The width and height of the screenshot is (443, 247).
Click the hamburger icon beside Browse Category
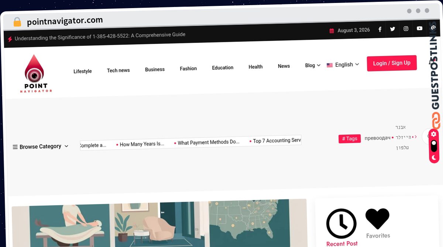click(x=15, y=147)
